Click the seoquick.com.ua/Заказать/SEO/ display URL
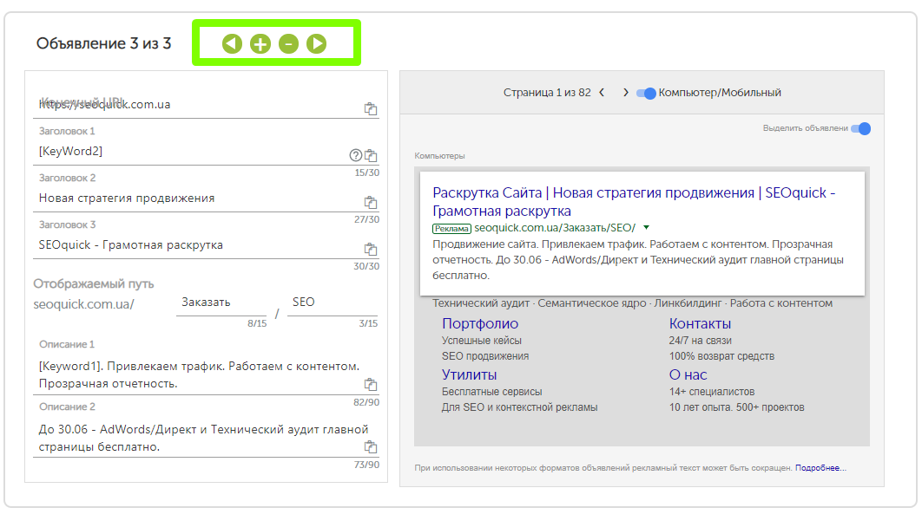The image size is (922, 514). coord(555,228)
